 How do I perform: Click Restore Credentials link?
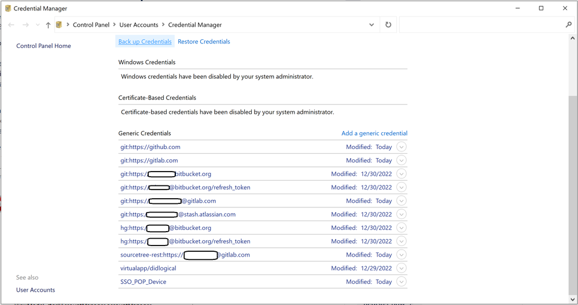[x=204, y=42]
